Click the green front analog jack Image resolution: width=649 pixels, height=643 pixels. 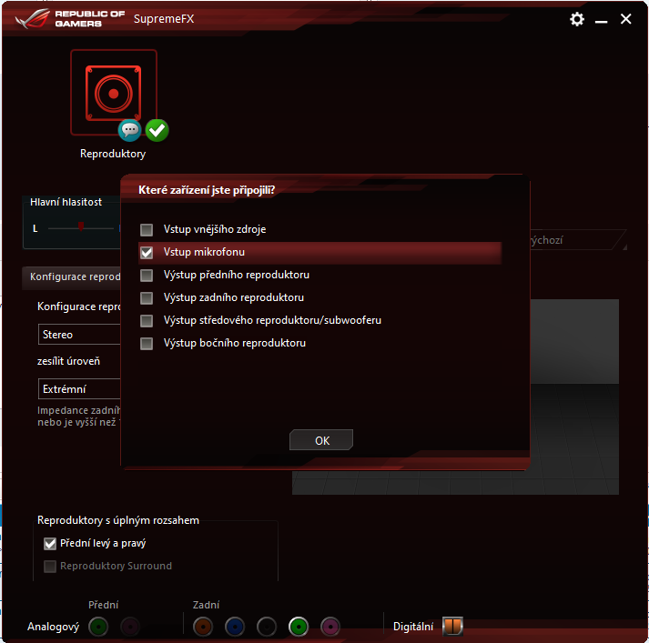(x=98, y=627)
